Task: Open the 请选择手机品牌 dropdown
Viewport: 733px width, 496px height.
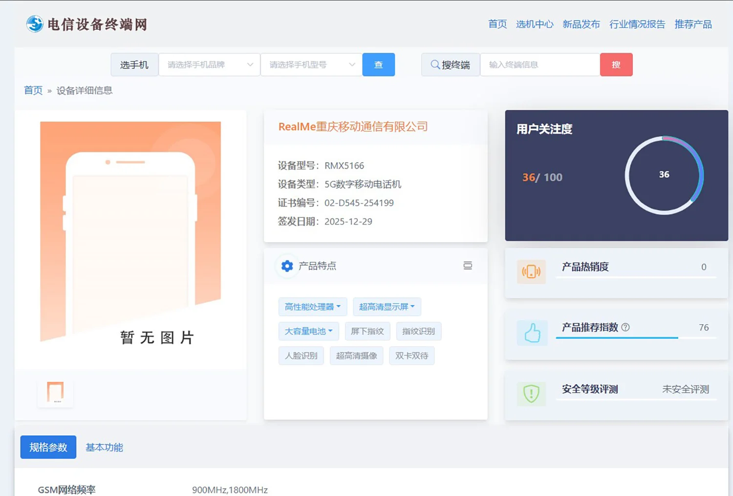Action: (x=209, y=64)
